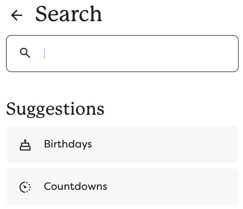243x209 pixels.
Task: Click the Suggestions section heading
Action: click(x=55, y=108)
